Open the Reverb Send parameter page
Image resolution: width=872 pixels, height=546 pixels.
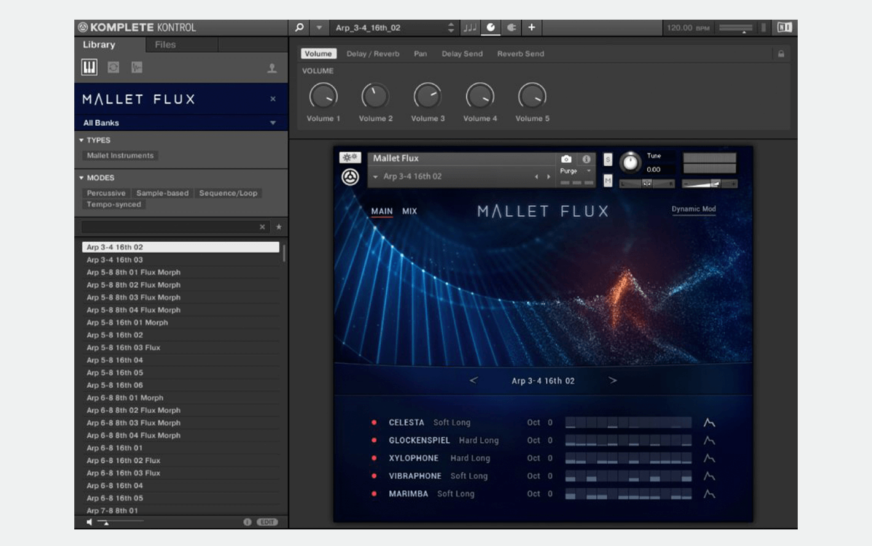click(x=521, y=54)
